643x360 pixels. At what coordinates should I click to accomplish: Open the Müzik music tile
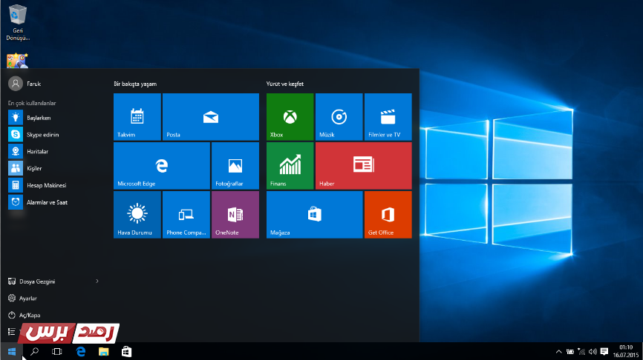tap(339, 117)
